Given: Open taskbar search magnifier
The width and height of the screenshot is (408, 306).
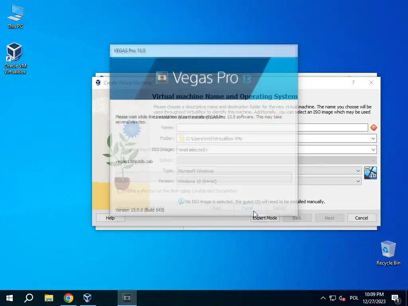Looking at the screenshot, I should 29,298.
